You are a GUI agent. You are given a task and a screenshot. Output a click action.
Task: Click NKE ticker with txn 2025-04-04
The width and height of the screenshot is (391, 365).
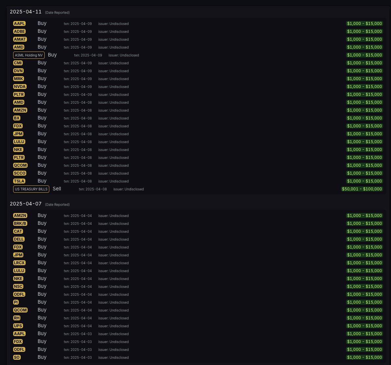pyautogui.click(x=18, y=279)
